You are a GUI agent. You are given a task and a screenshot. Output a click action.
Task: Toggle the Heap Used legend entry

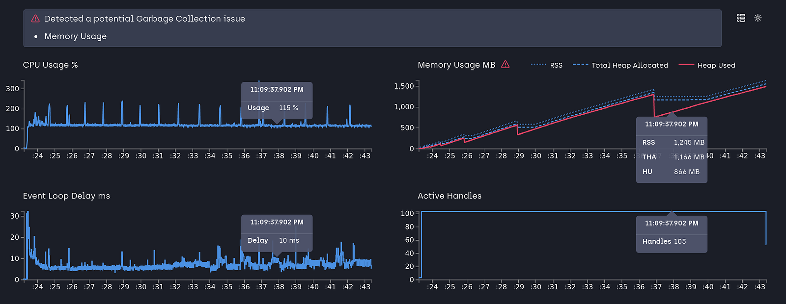click(x=707, y=65)
